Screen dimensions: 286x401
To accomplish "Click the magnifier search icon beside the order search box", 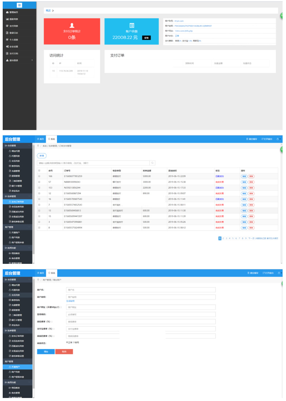I will click(152, 163).
